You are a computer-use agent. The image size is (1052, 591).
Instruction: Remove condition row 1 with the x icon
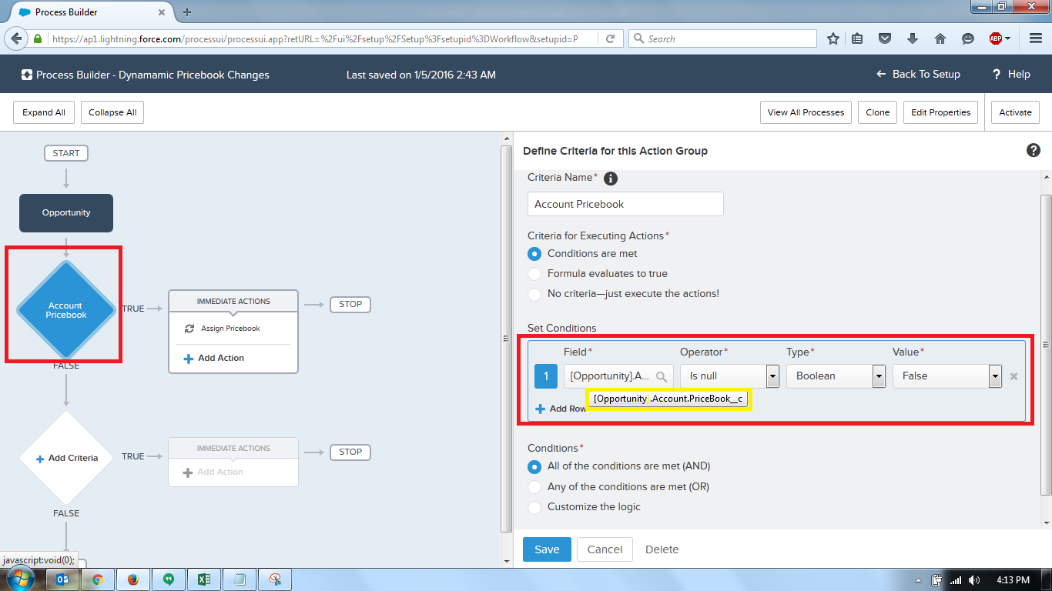click(x=1013, y=376)
